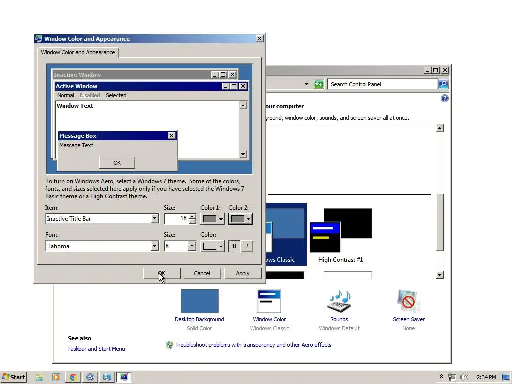Click the Desktop Background link text
The image size is (512, 384).
coord(199,319)
